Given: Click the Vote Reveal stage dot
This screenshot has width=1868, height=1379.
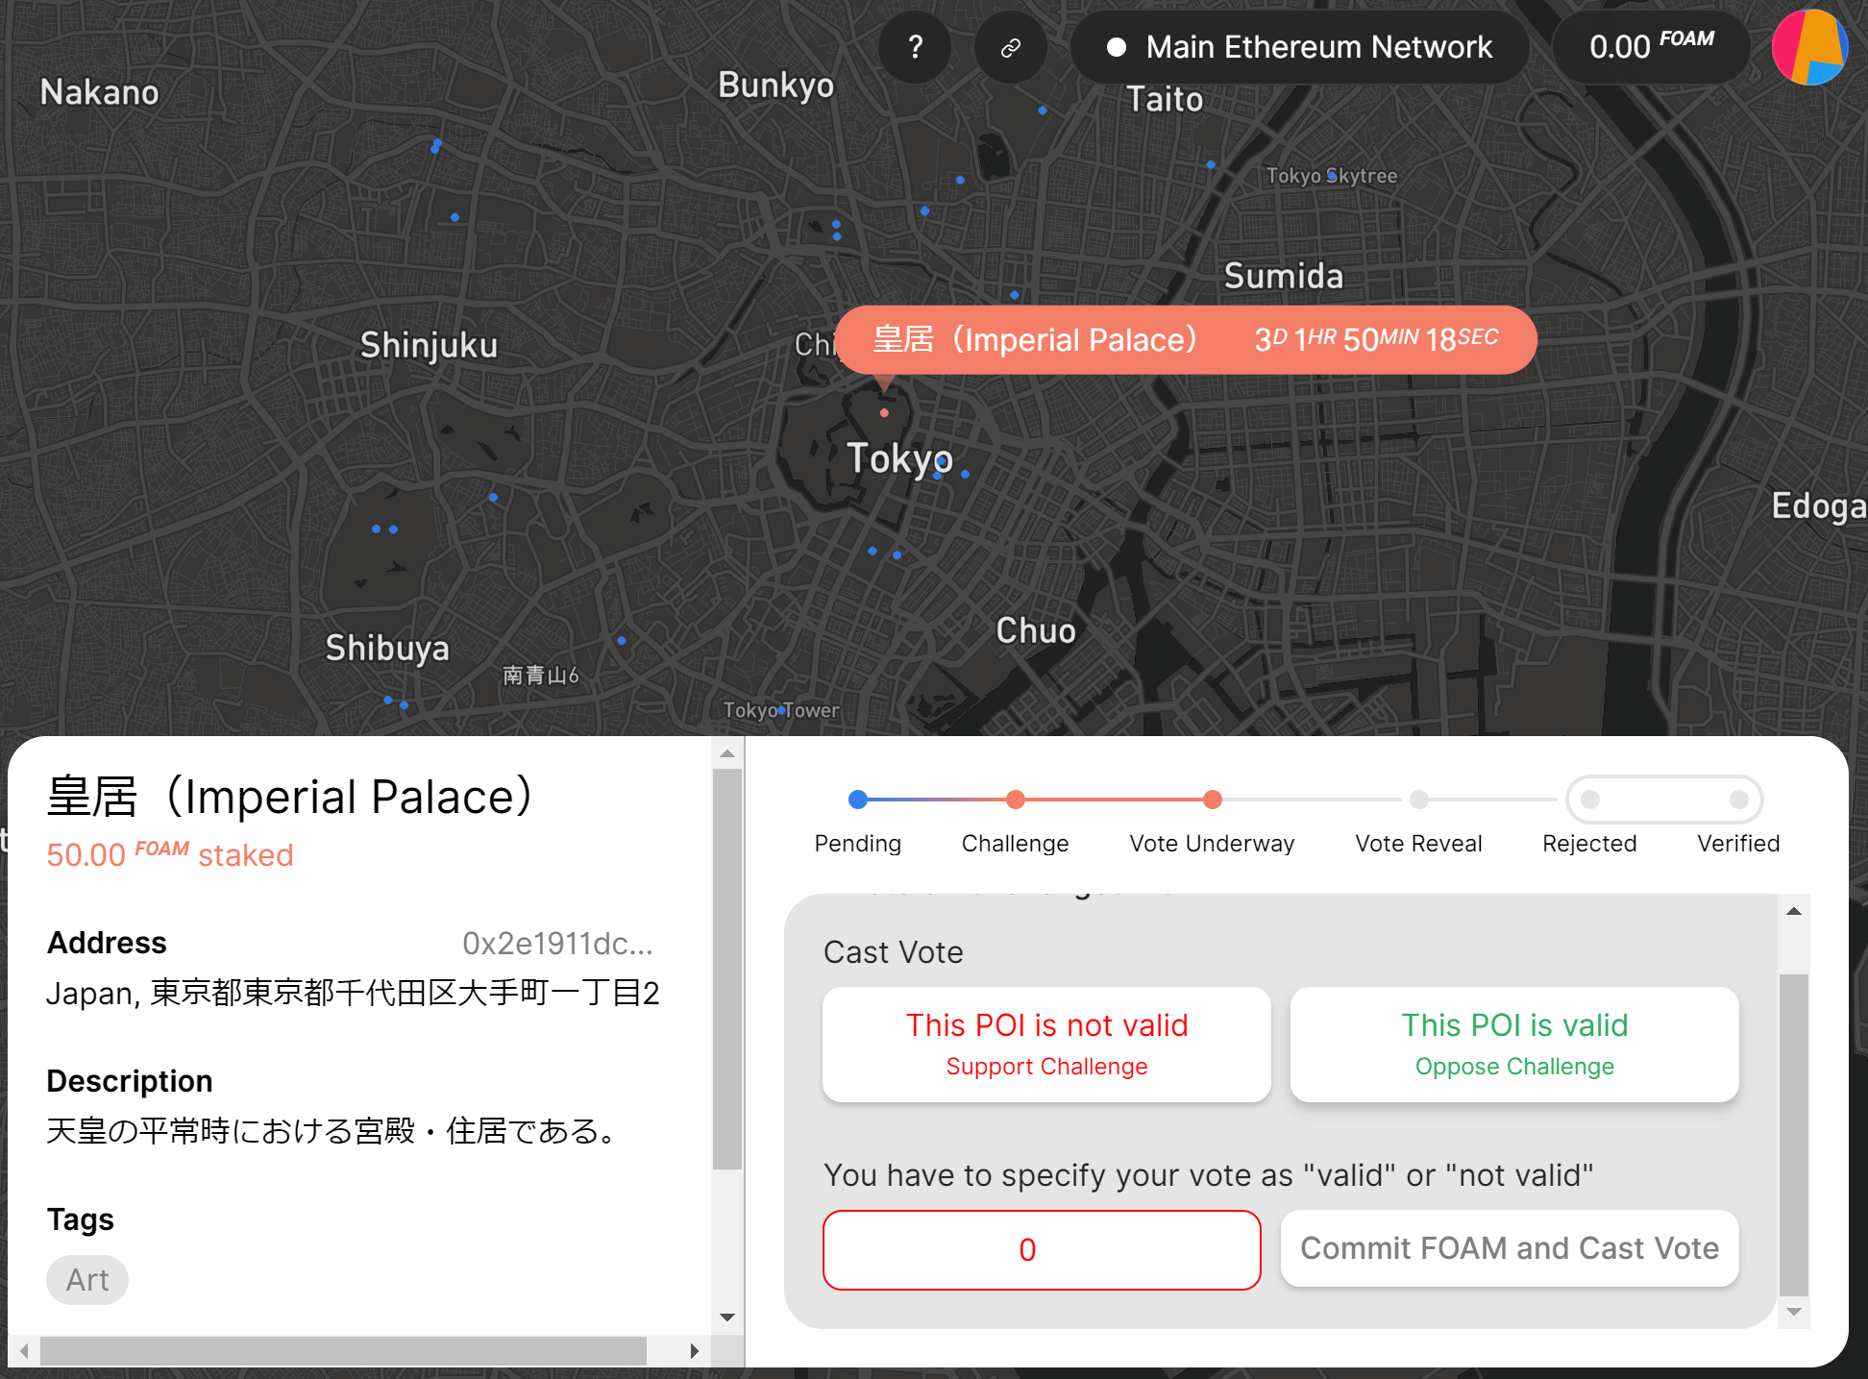Looking at the screenshot, I should click(x=1418, y=800).
